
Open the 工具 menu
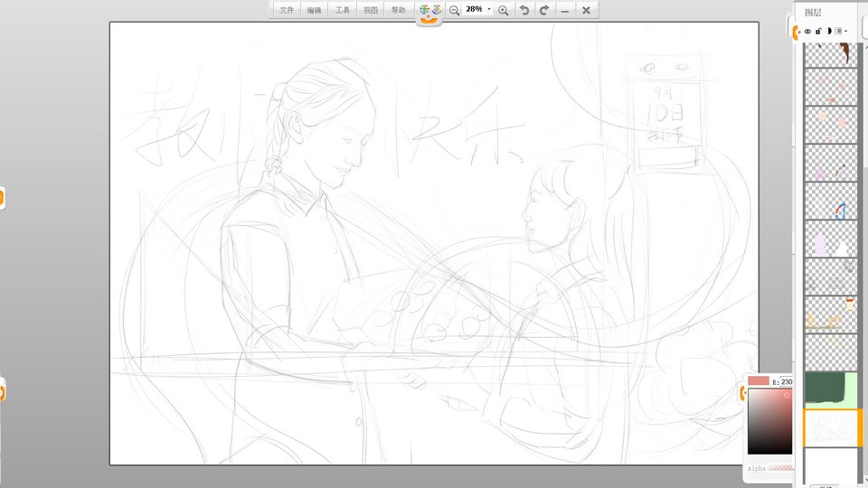[x=343, y=10]
